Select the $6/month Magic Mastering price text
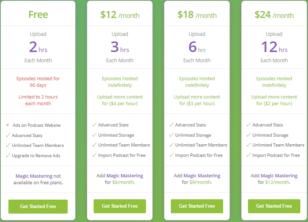The image size is (308, 222). 123,182
